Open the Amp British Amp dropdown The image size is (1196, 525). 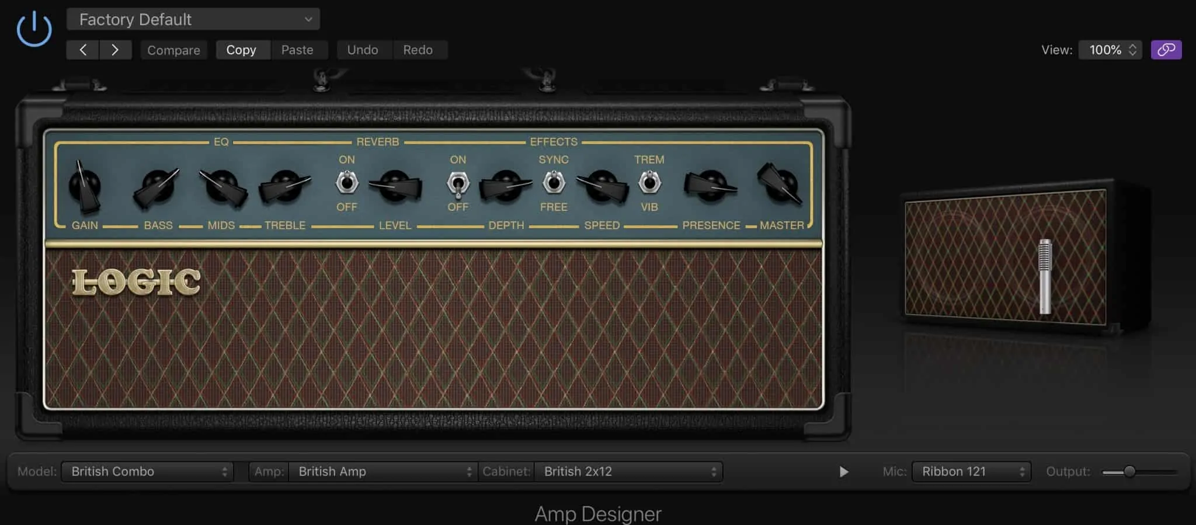tap(383, 471)
